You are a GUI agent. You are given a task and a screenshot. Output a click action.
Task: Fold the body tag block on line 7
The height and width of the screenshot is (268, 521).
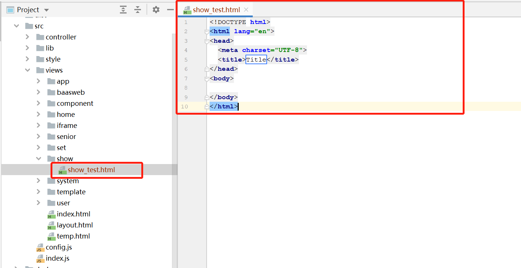[x=206, y=79]
